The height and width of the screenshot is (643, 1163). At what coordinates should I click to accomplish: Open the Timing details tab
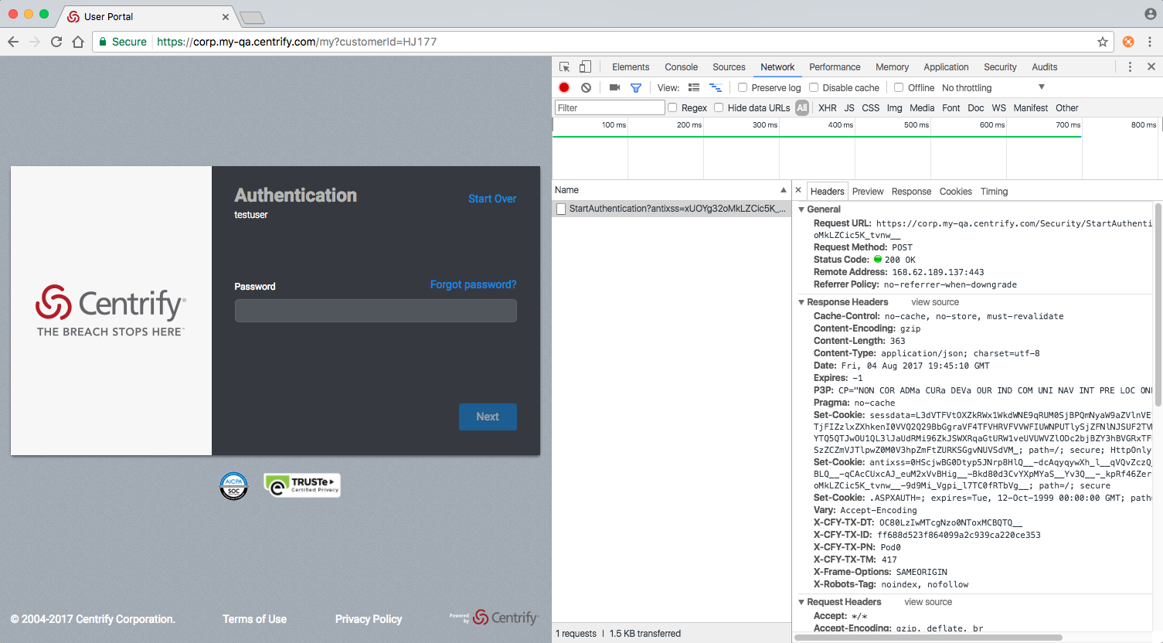coord(994,192)
